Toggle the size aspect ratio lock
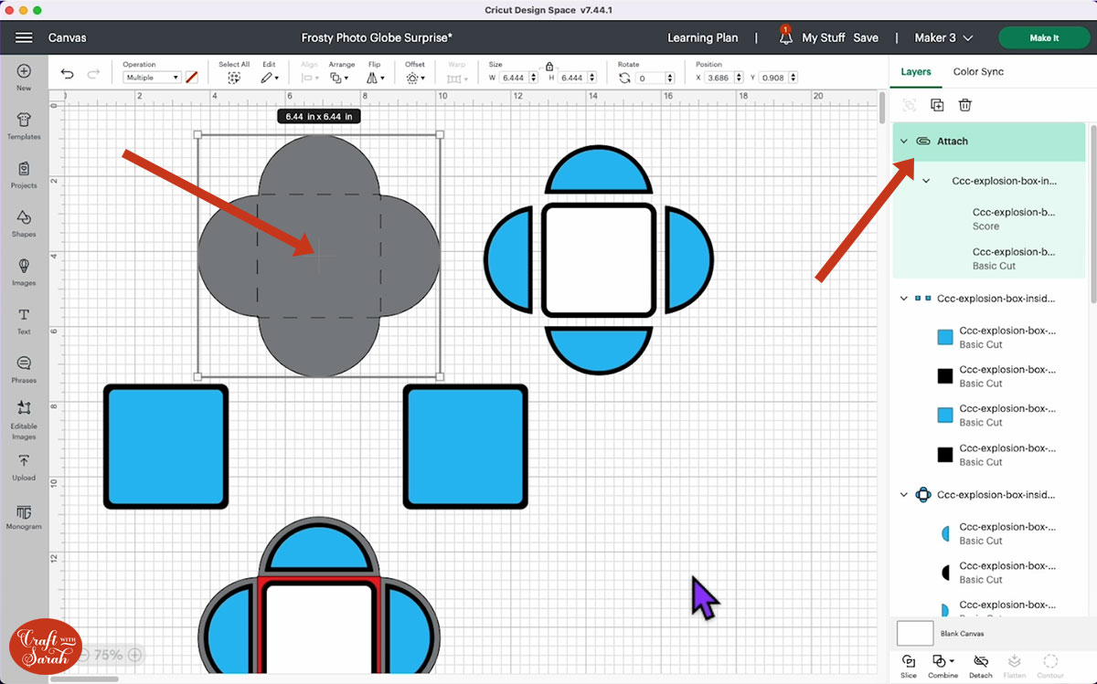This screenshot has height=684, width=1097. click(x=548, y=66)
